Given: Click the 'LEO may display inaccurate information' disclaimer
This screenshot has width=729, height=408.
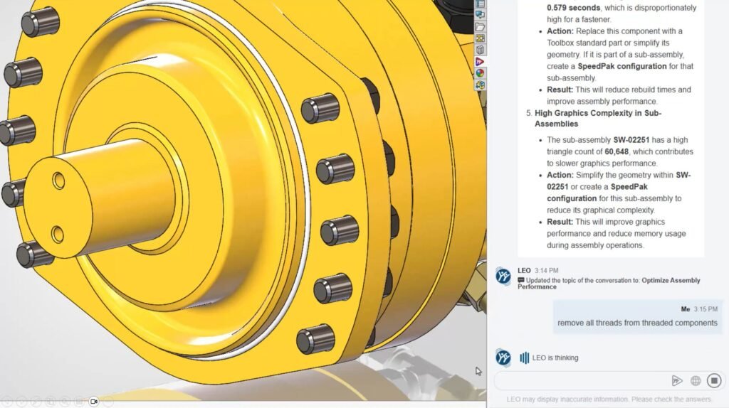Looking at the screenshot, I should (609, 399).
